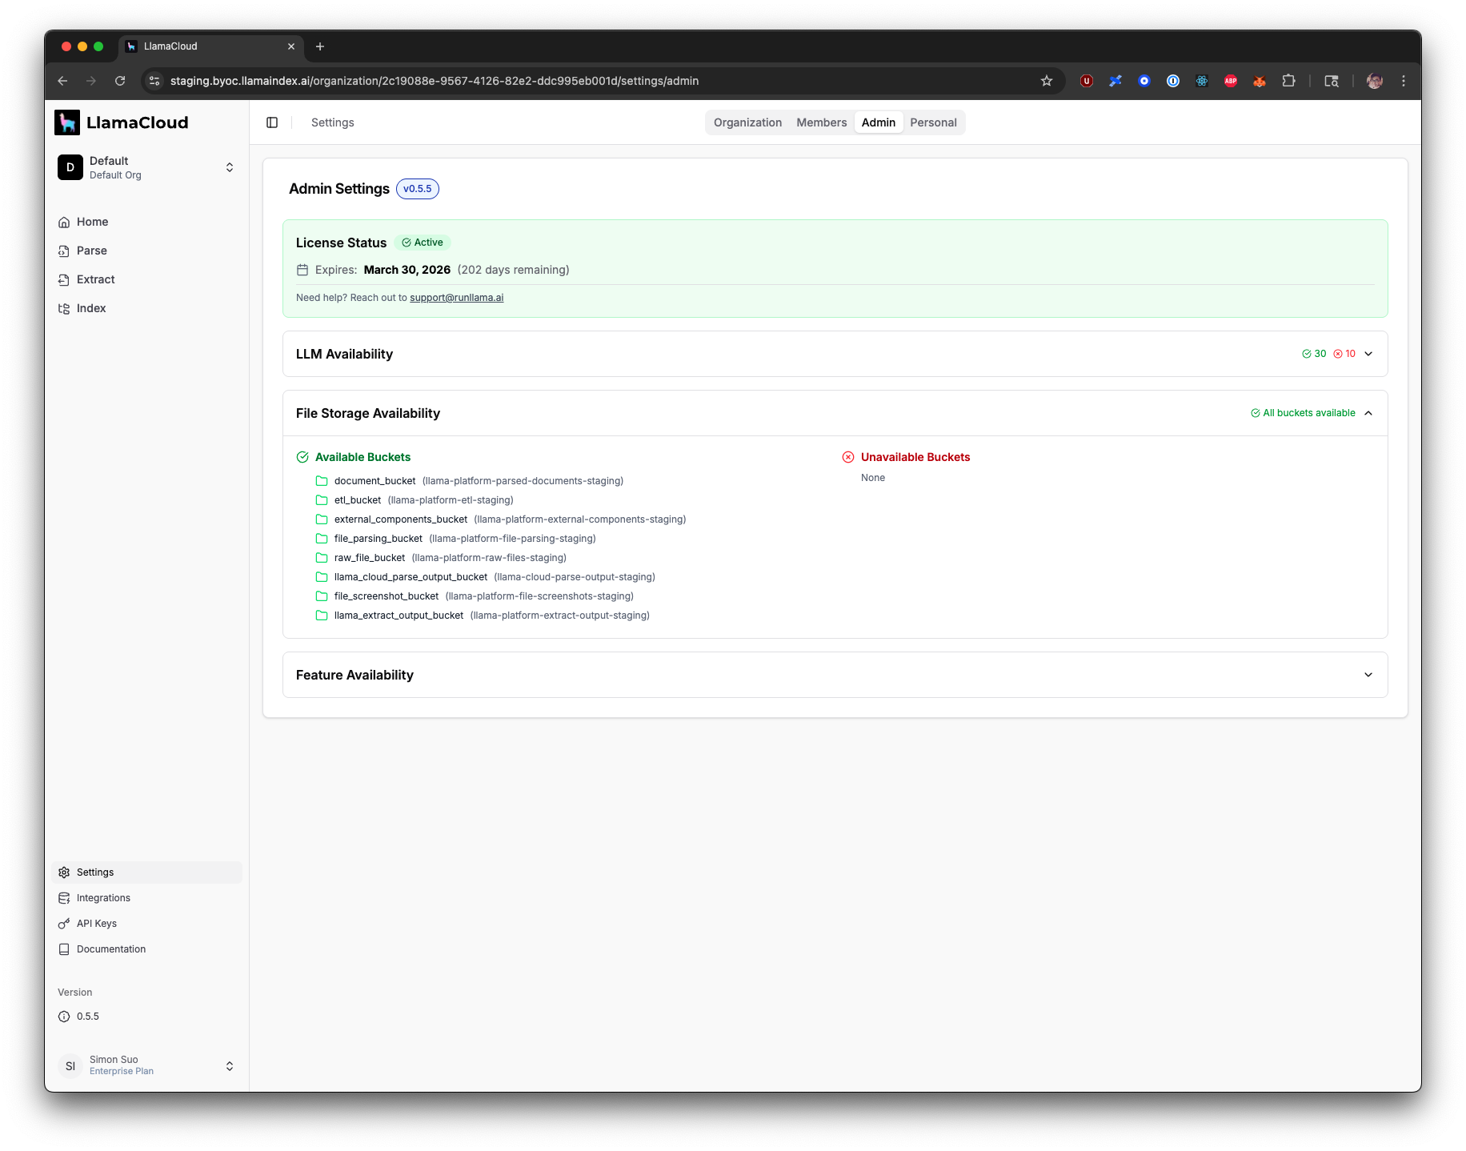Screen dimensions: 1466x1151
Task: Expand the Feature Availability section
Action: (1368, 675)
